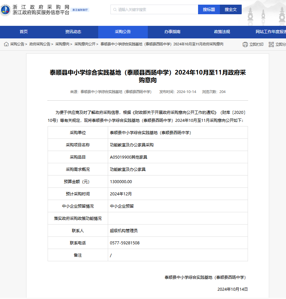
Task: Click the Zhejiang procurement site logo
Action: [x=5, y=10]
